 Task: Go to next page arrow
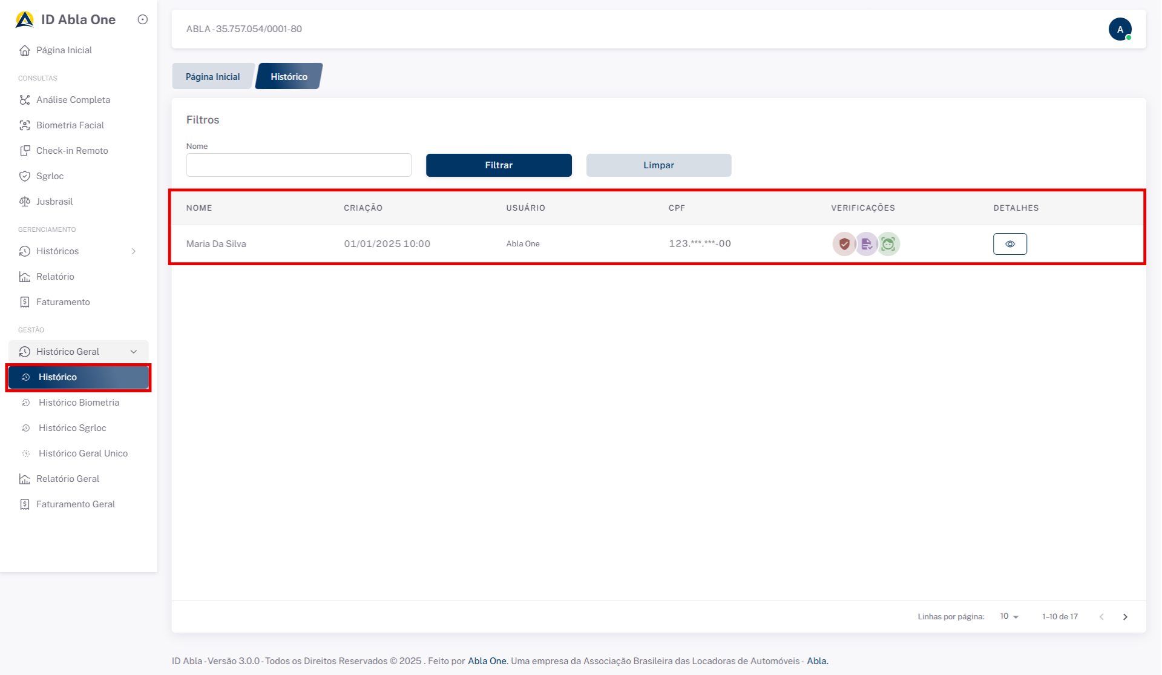pos(1125,617)
